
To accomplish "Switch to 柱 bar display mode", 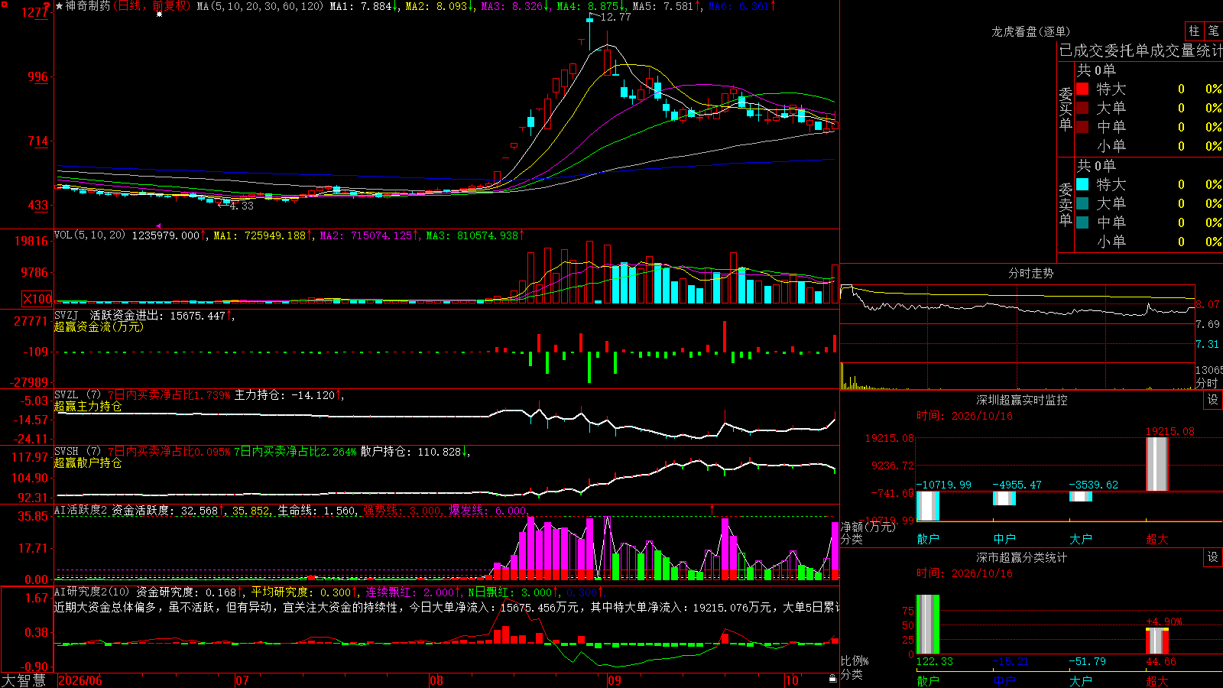I will 1194,31.
